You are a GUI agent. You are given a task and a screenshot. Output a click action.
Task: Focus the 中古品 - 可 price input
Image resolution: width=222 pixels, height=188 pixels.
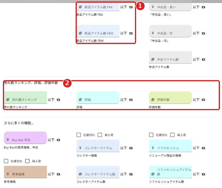171,31
